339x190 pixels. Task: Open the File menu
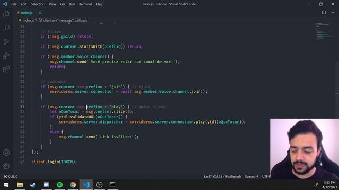[14, 4]
